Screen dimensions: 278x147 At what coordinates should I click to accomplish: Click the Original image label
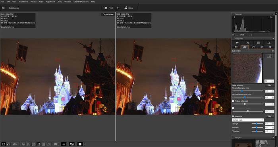(x=108, y=14)
